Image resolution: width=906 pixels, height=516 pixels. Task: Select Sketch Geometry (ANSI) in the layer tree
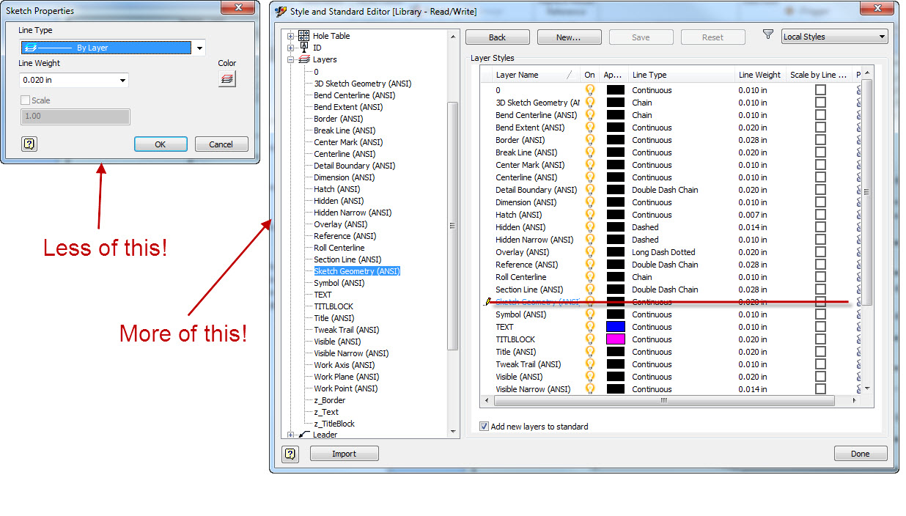coord(356,270)
